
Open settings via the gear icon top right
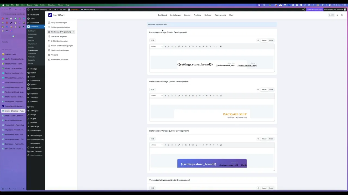pos(342,15)
